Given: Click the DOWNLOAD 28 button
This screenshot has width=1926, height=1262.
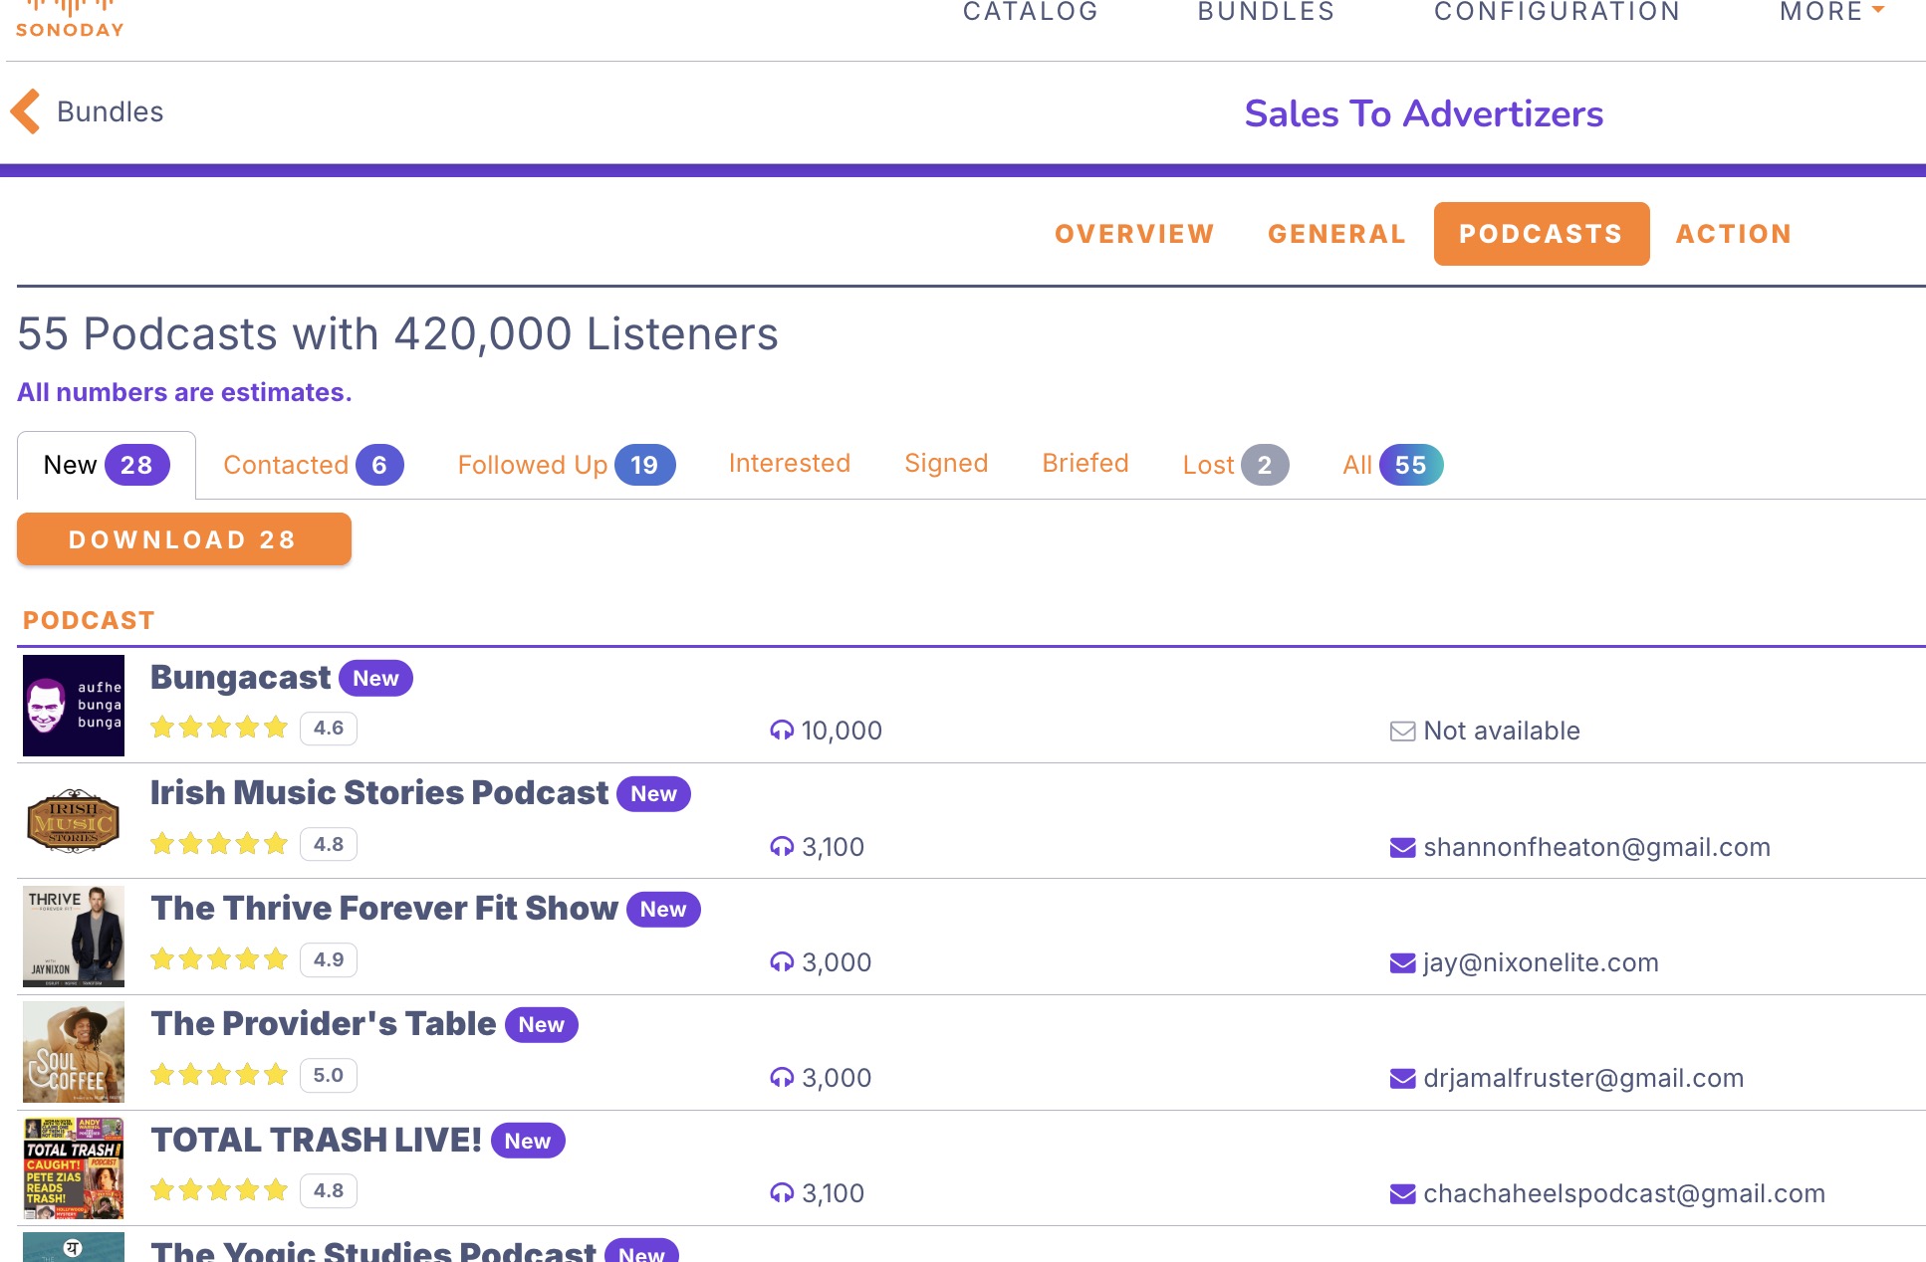Looking at the screenshot, I should 184,539.
